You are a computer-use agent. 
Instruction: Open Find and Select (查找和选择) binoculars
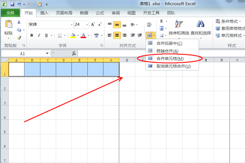click(200, 28)
